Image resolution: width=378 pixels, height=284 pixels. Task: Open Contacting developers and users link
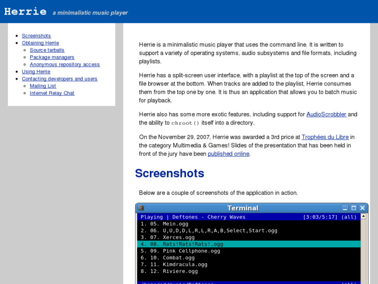tap(60, 79)
